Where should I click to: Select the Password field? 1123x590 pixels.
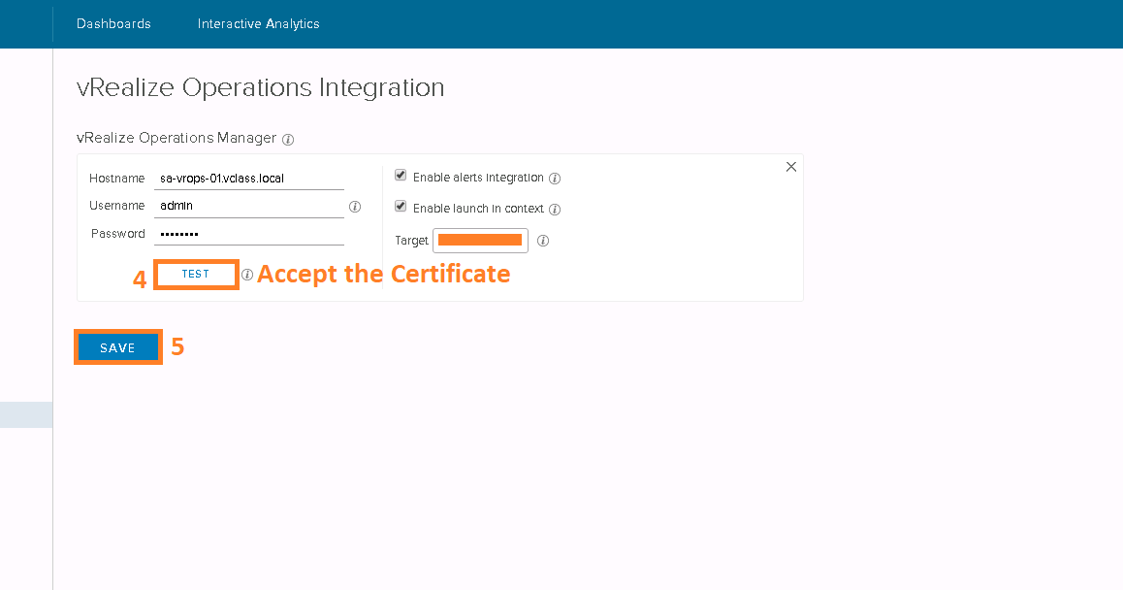pos(249,234)
